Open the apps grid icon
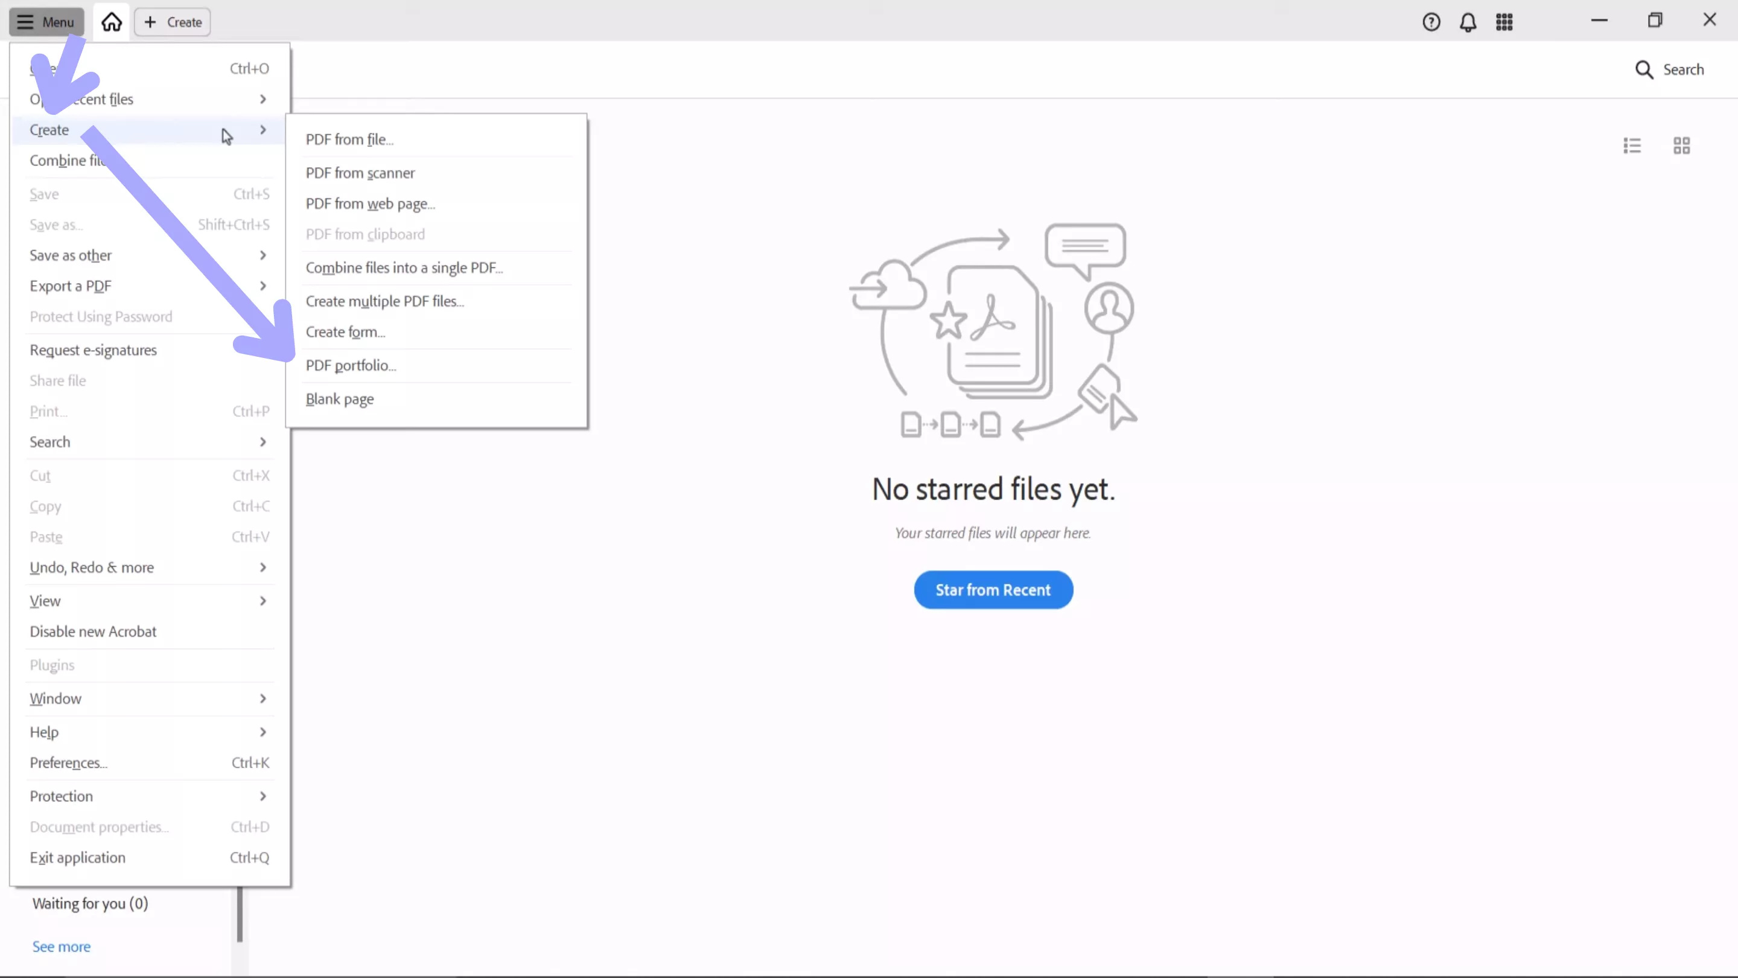The image size is (1738, 978). [1504, 22]
